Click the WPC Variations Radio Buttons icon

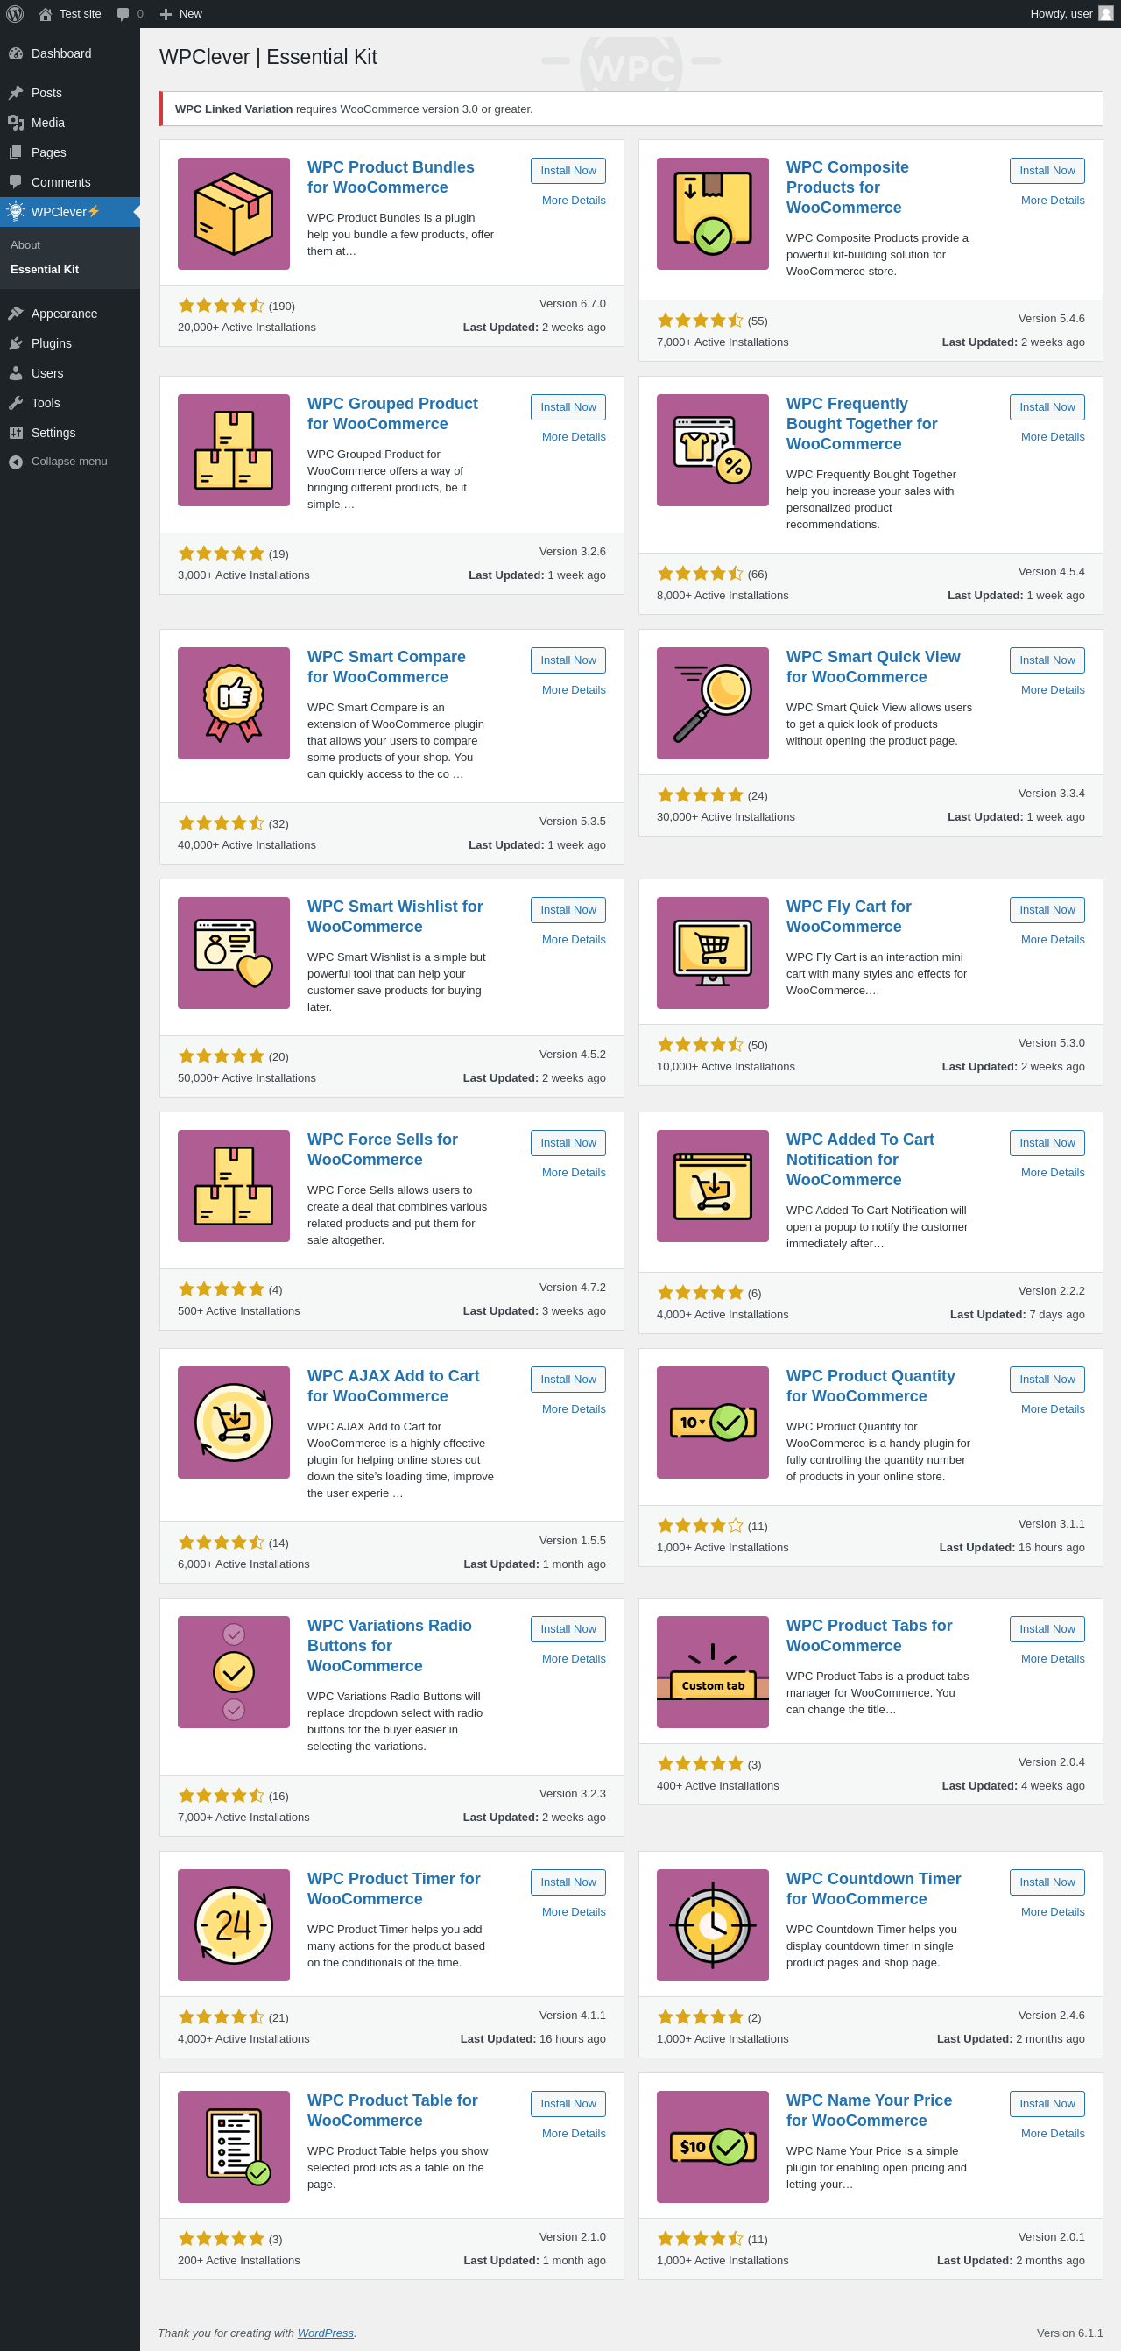[233, 1672]
